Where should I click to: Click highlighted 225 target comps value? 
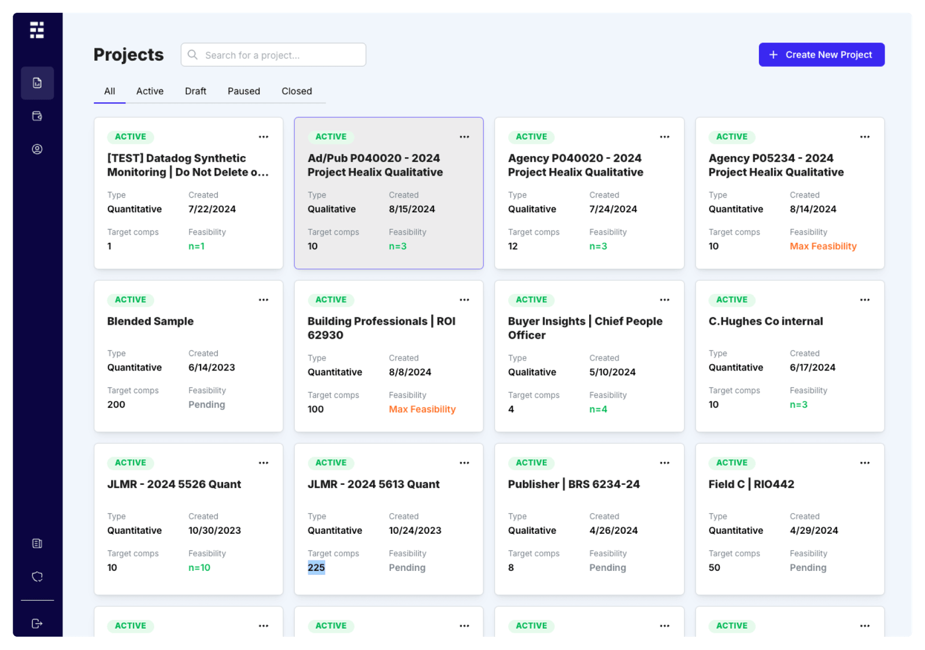(316, 567)
